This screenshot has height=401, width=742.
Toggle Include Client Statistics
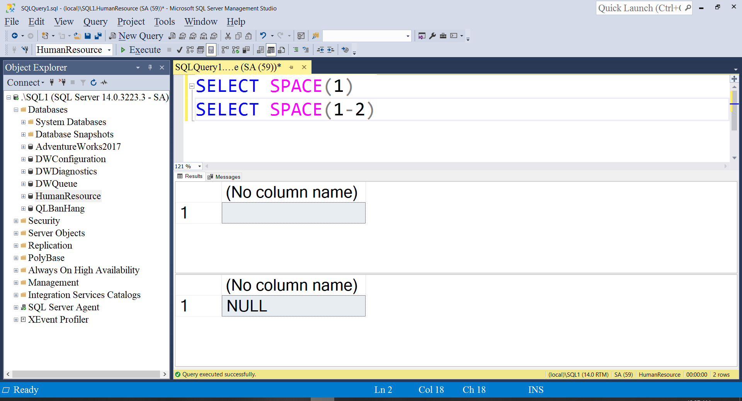pos(246,50)
